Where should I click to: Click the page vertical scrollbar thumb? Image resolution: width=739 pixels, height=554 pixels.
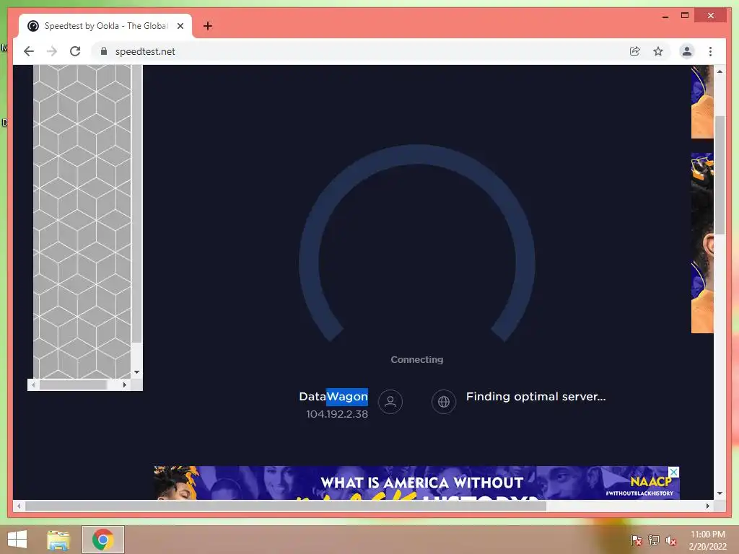pos(720,175)
